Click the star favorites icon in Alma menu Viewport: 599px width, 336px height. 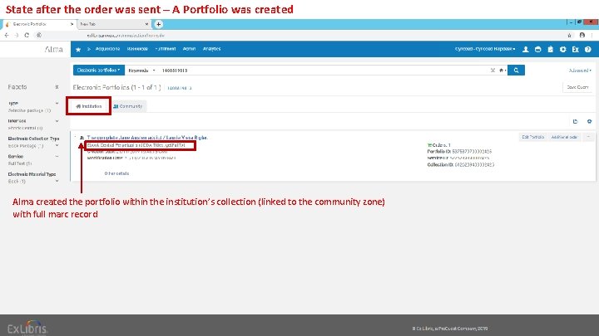tap(78, 50)
